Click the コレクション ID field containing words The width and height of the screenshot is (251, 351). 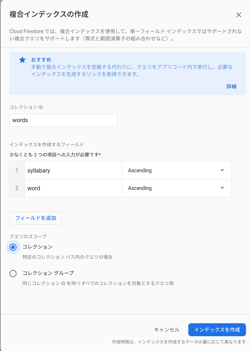pos(63,120)
